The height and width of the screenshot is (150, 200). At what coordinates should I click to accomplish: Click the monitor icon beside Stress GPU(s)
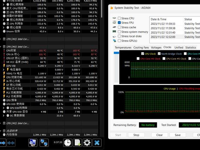[x=114, y=41]
